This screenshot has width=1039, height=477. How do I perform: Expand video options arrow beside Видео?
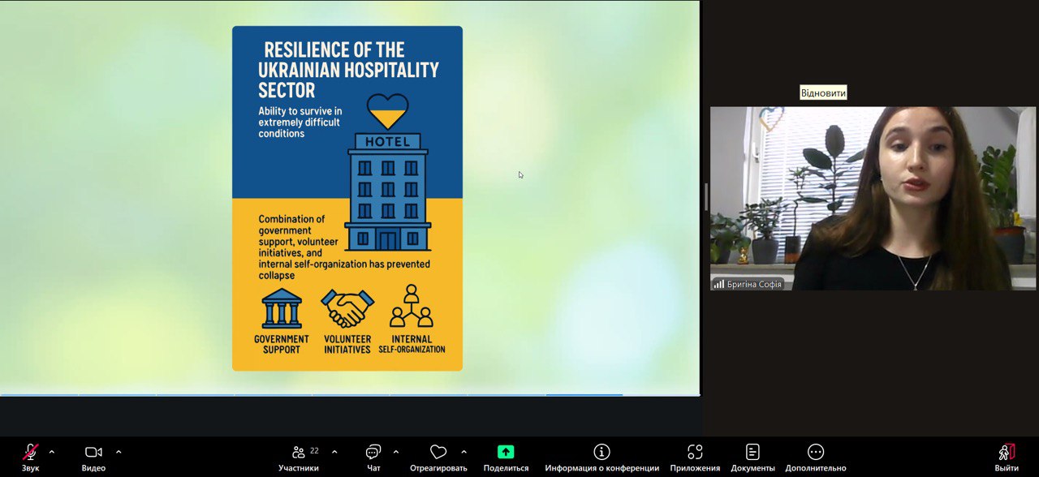(x=119, y=452)
